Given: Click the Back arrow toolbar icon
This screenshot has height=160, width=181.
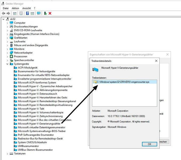Looking at the screenshot, I should click(3, 13).
